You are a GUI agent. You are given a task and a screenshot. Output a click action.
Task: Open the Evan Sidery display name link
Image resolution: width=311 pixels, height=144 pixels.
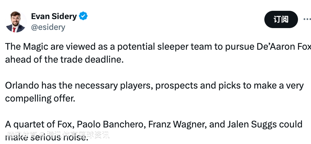[54, 16]
